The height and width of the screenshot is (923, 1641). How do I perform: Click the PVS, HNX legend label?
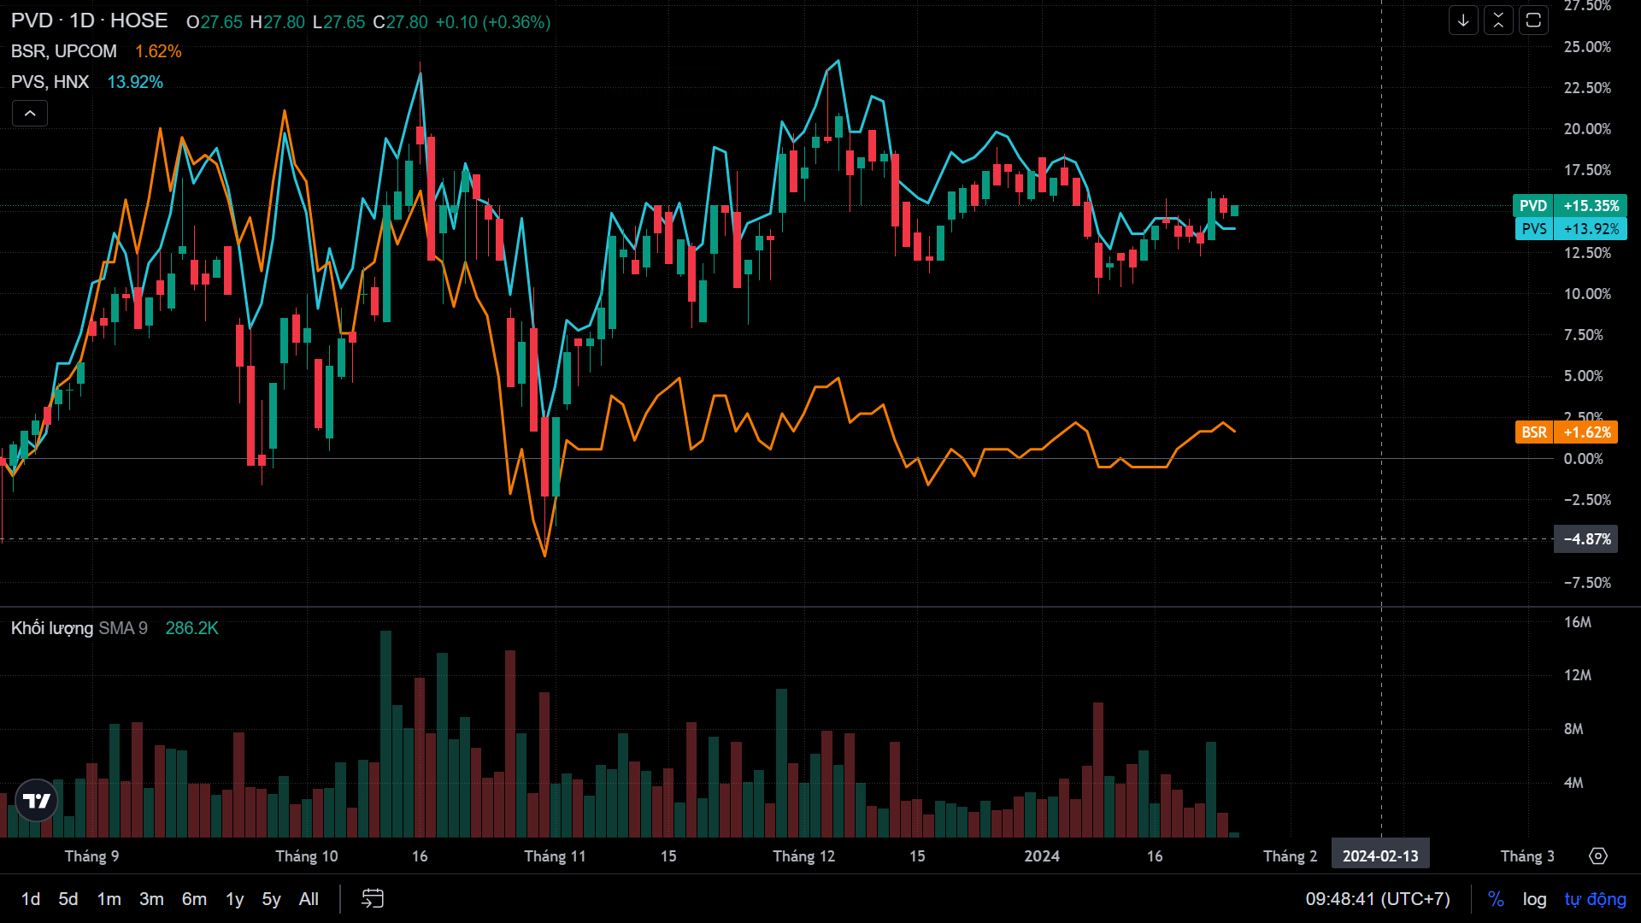tap(50, 82)
